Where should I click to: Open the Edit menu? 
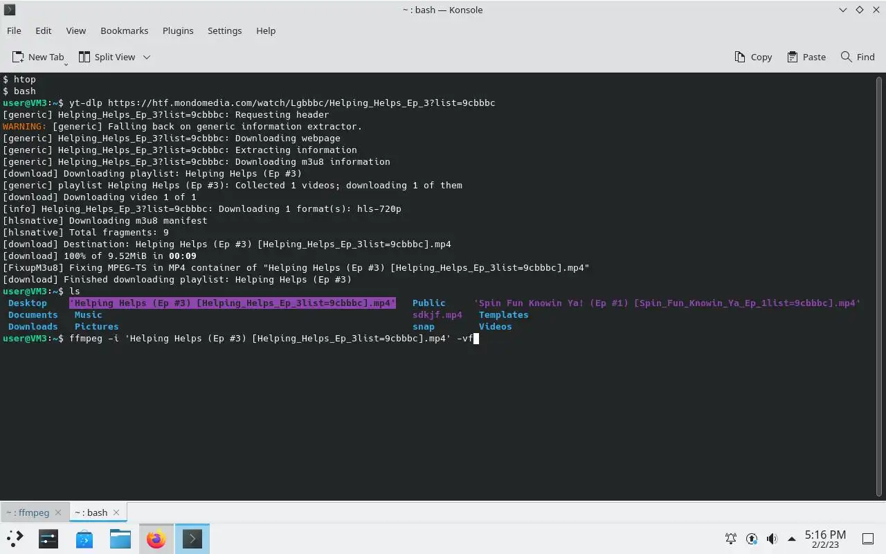click(x=44, y=30)
